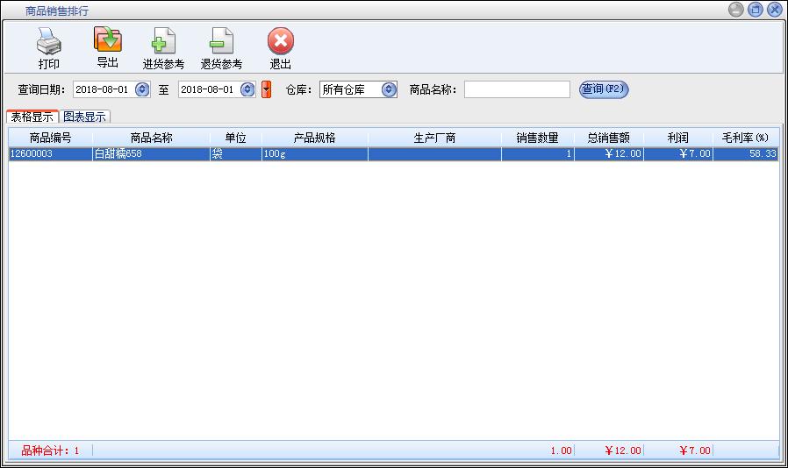Click the 商品编号 column header
Screen dimensions: 788x468
pyautogui.click(x=50, y=138)
